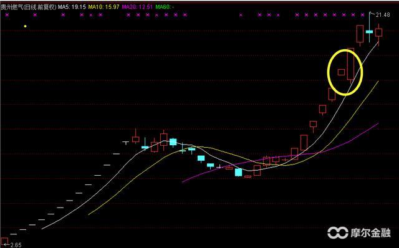Click the left start of the magenta MA20 line

coord(183,181)
